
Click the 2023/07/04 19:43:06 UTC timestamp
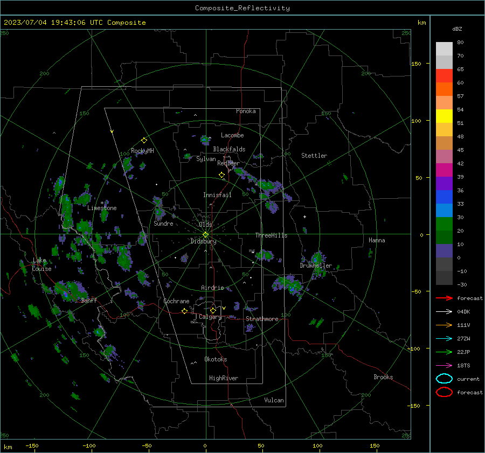click(x=53, y=23)
